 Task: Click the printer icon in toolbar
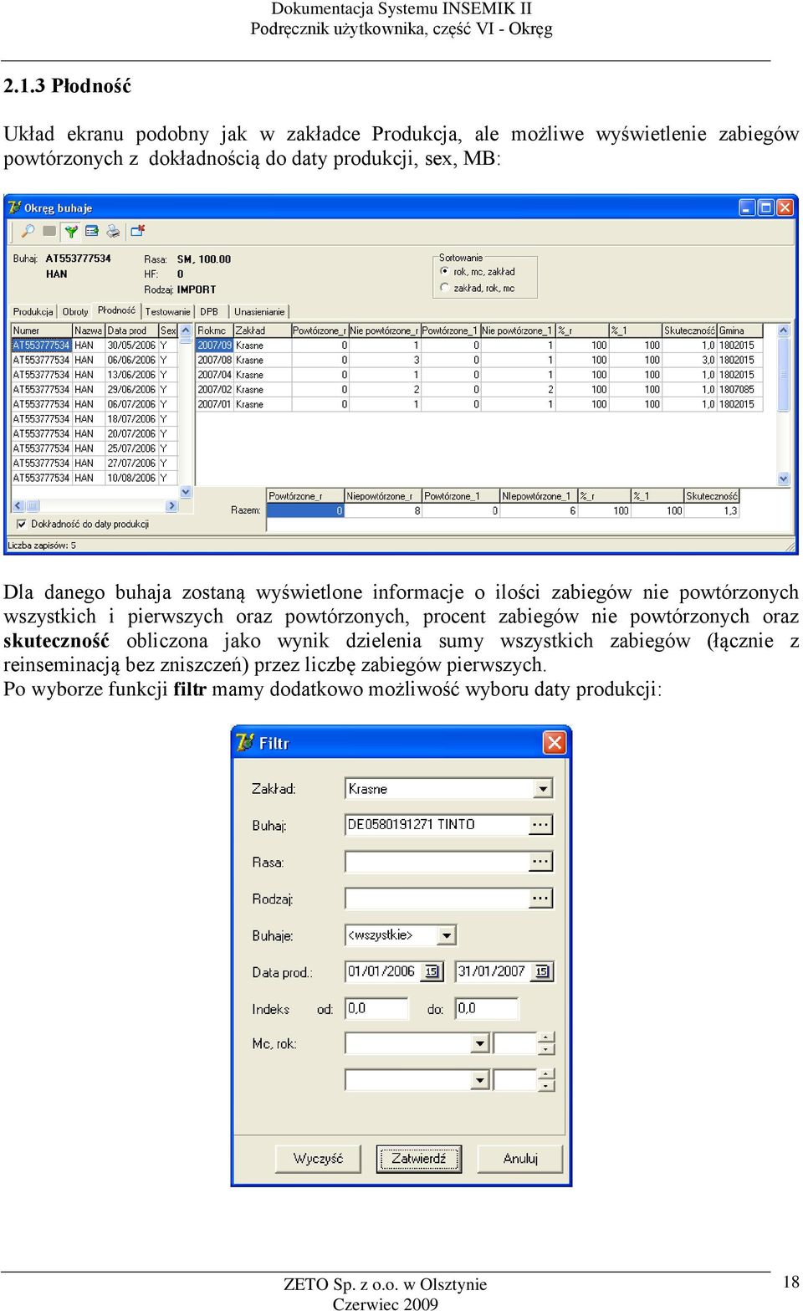pos(113,231)
